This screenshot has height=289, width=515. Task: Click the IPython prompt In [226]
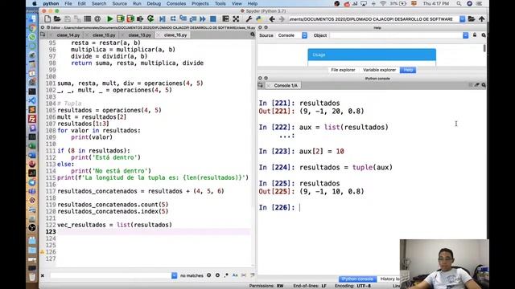click(x=277, y=207)
